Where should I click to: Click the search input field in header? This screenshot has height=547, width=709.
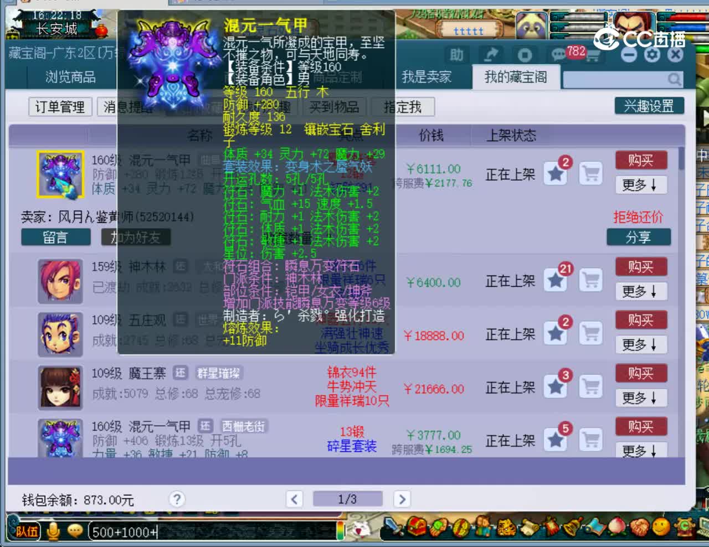[x=615, y=80]
